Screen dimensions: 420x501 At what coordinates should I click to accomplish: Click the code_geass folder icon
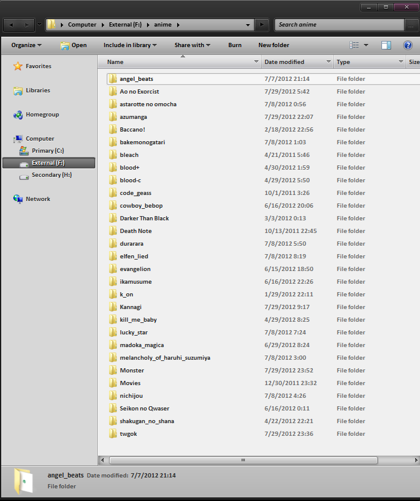(x=113, y=193)
